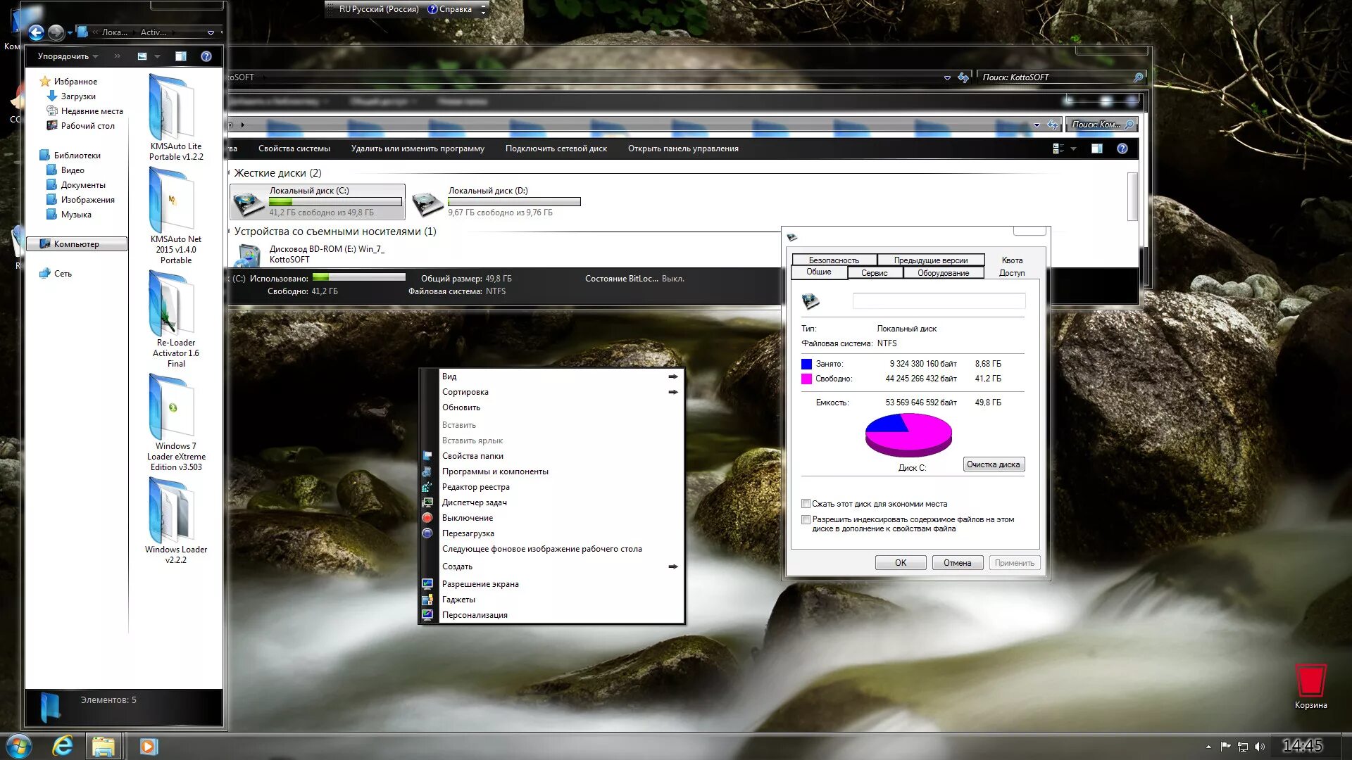Click the blue Занято color swatch
The image size is (1352, 760).
806,364
